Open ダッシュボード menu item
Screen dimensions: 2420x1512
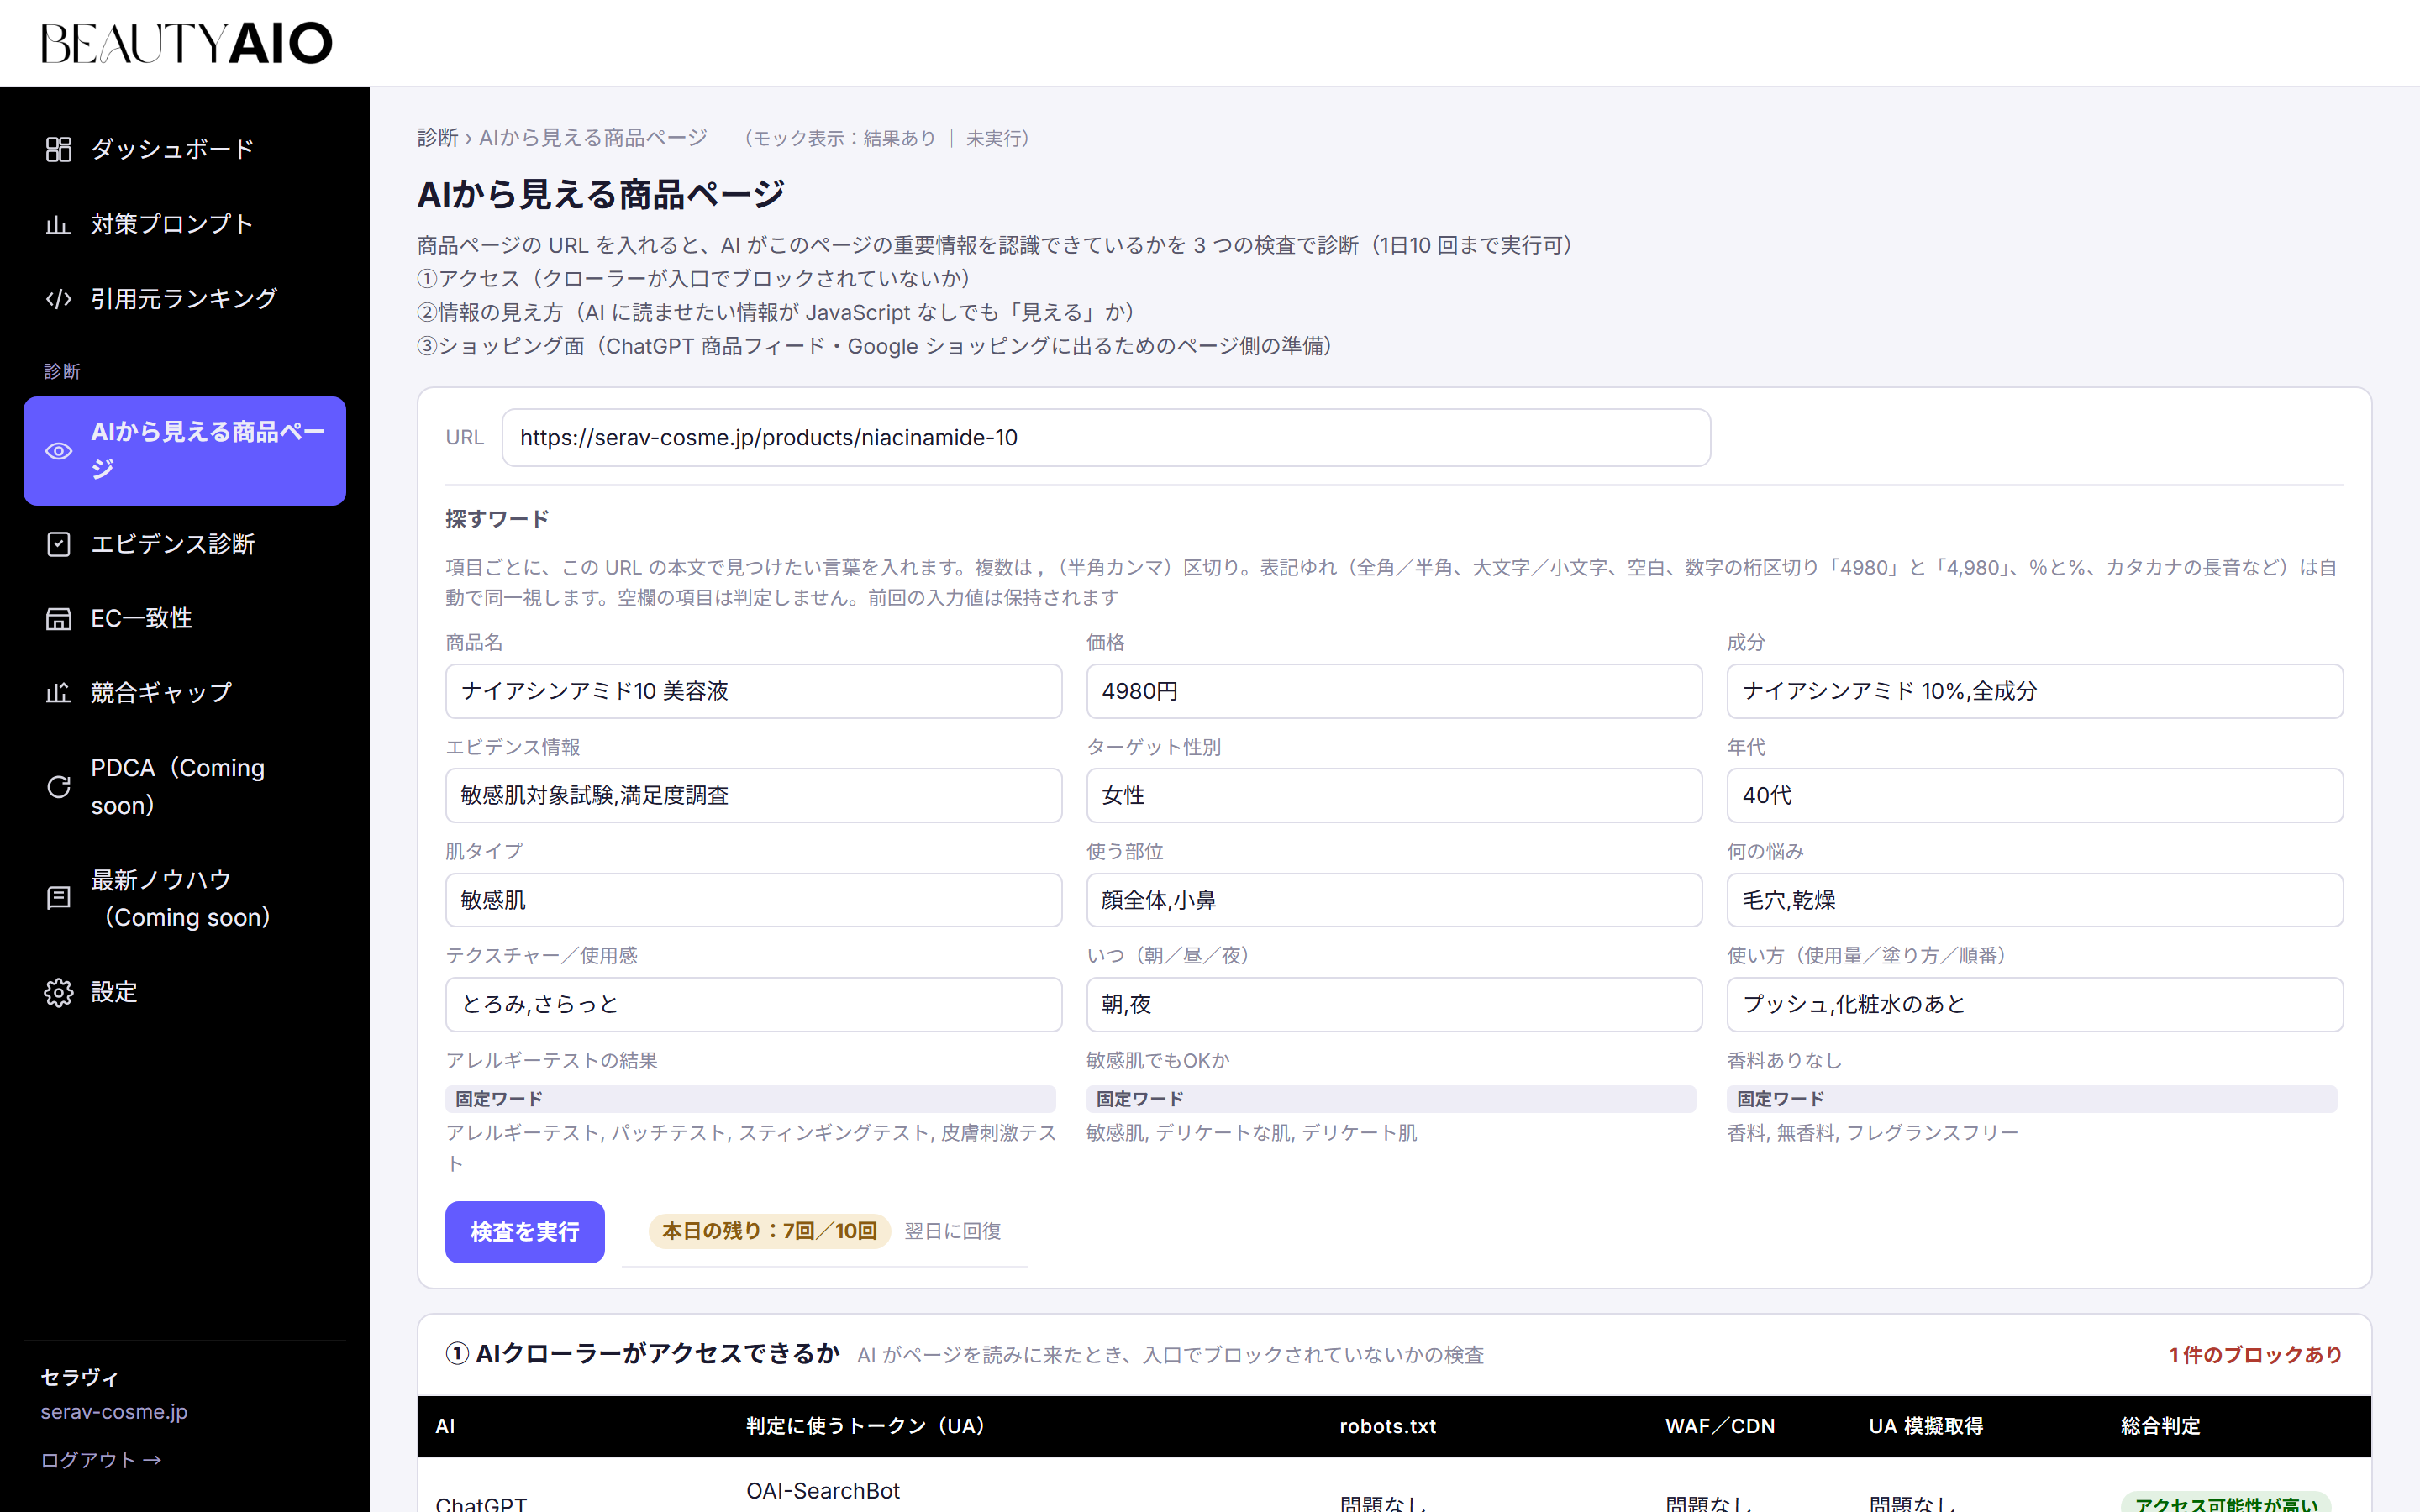(x=185, y=149)
